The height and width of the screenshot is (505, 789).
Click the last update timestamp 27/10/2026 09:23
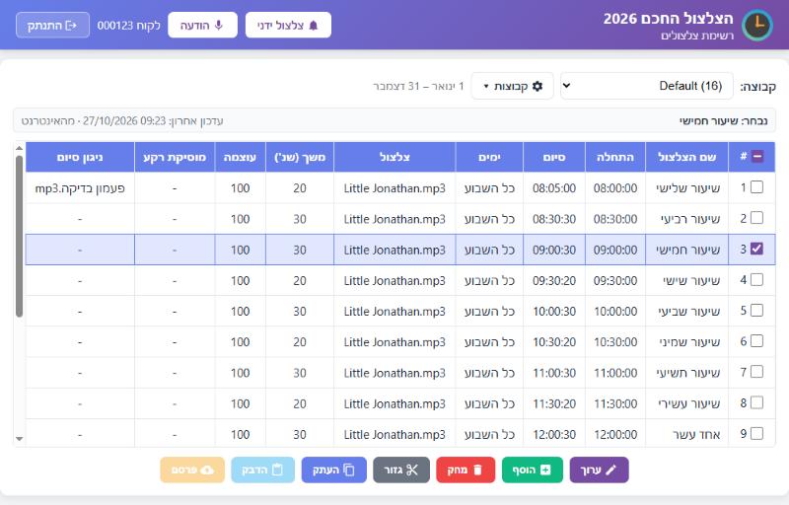point(124,120)
